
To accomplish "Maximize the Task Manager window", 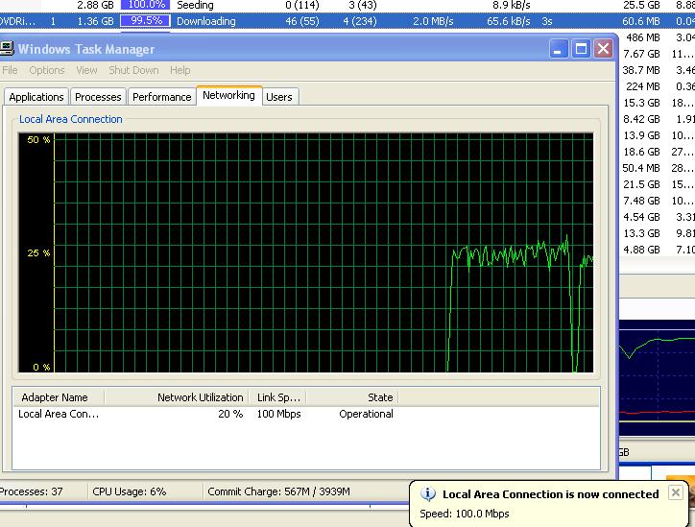I will click(581, 49).
